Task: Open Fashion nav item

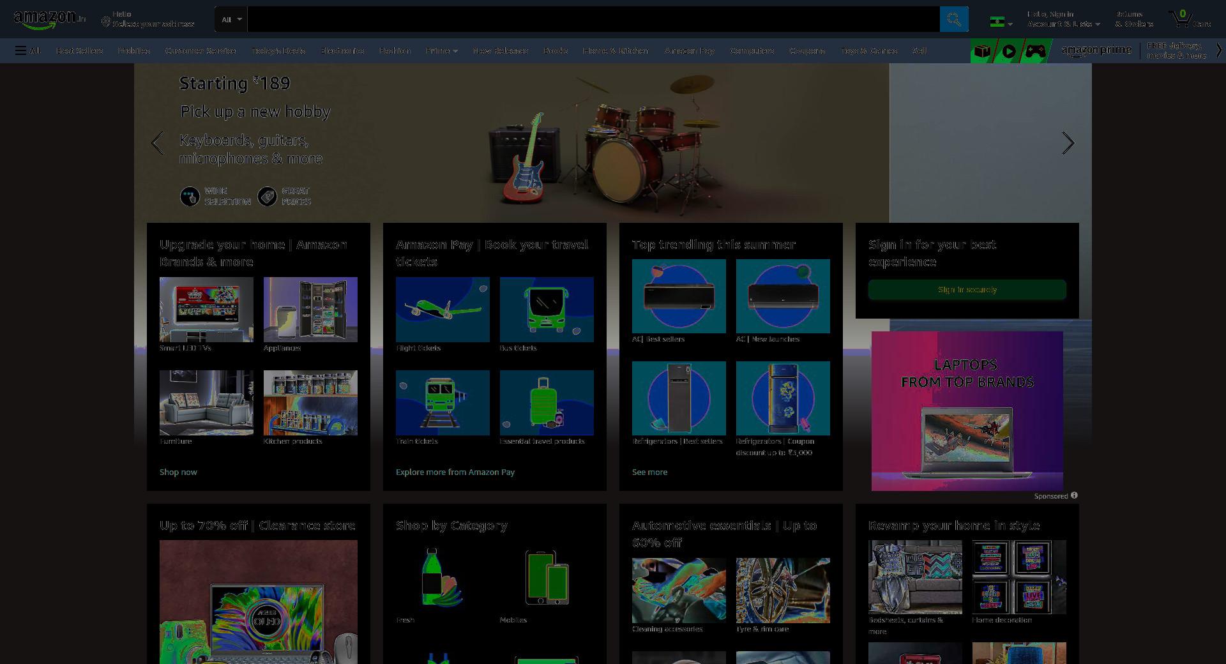Action: click(395, 50)
